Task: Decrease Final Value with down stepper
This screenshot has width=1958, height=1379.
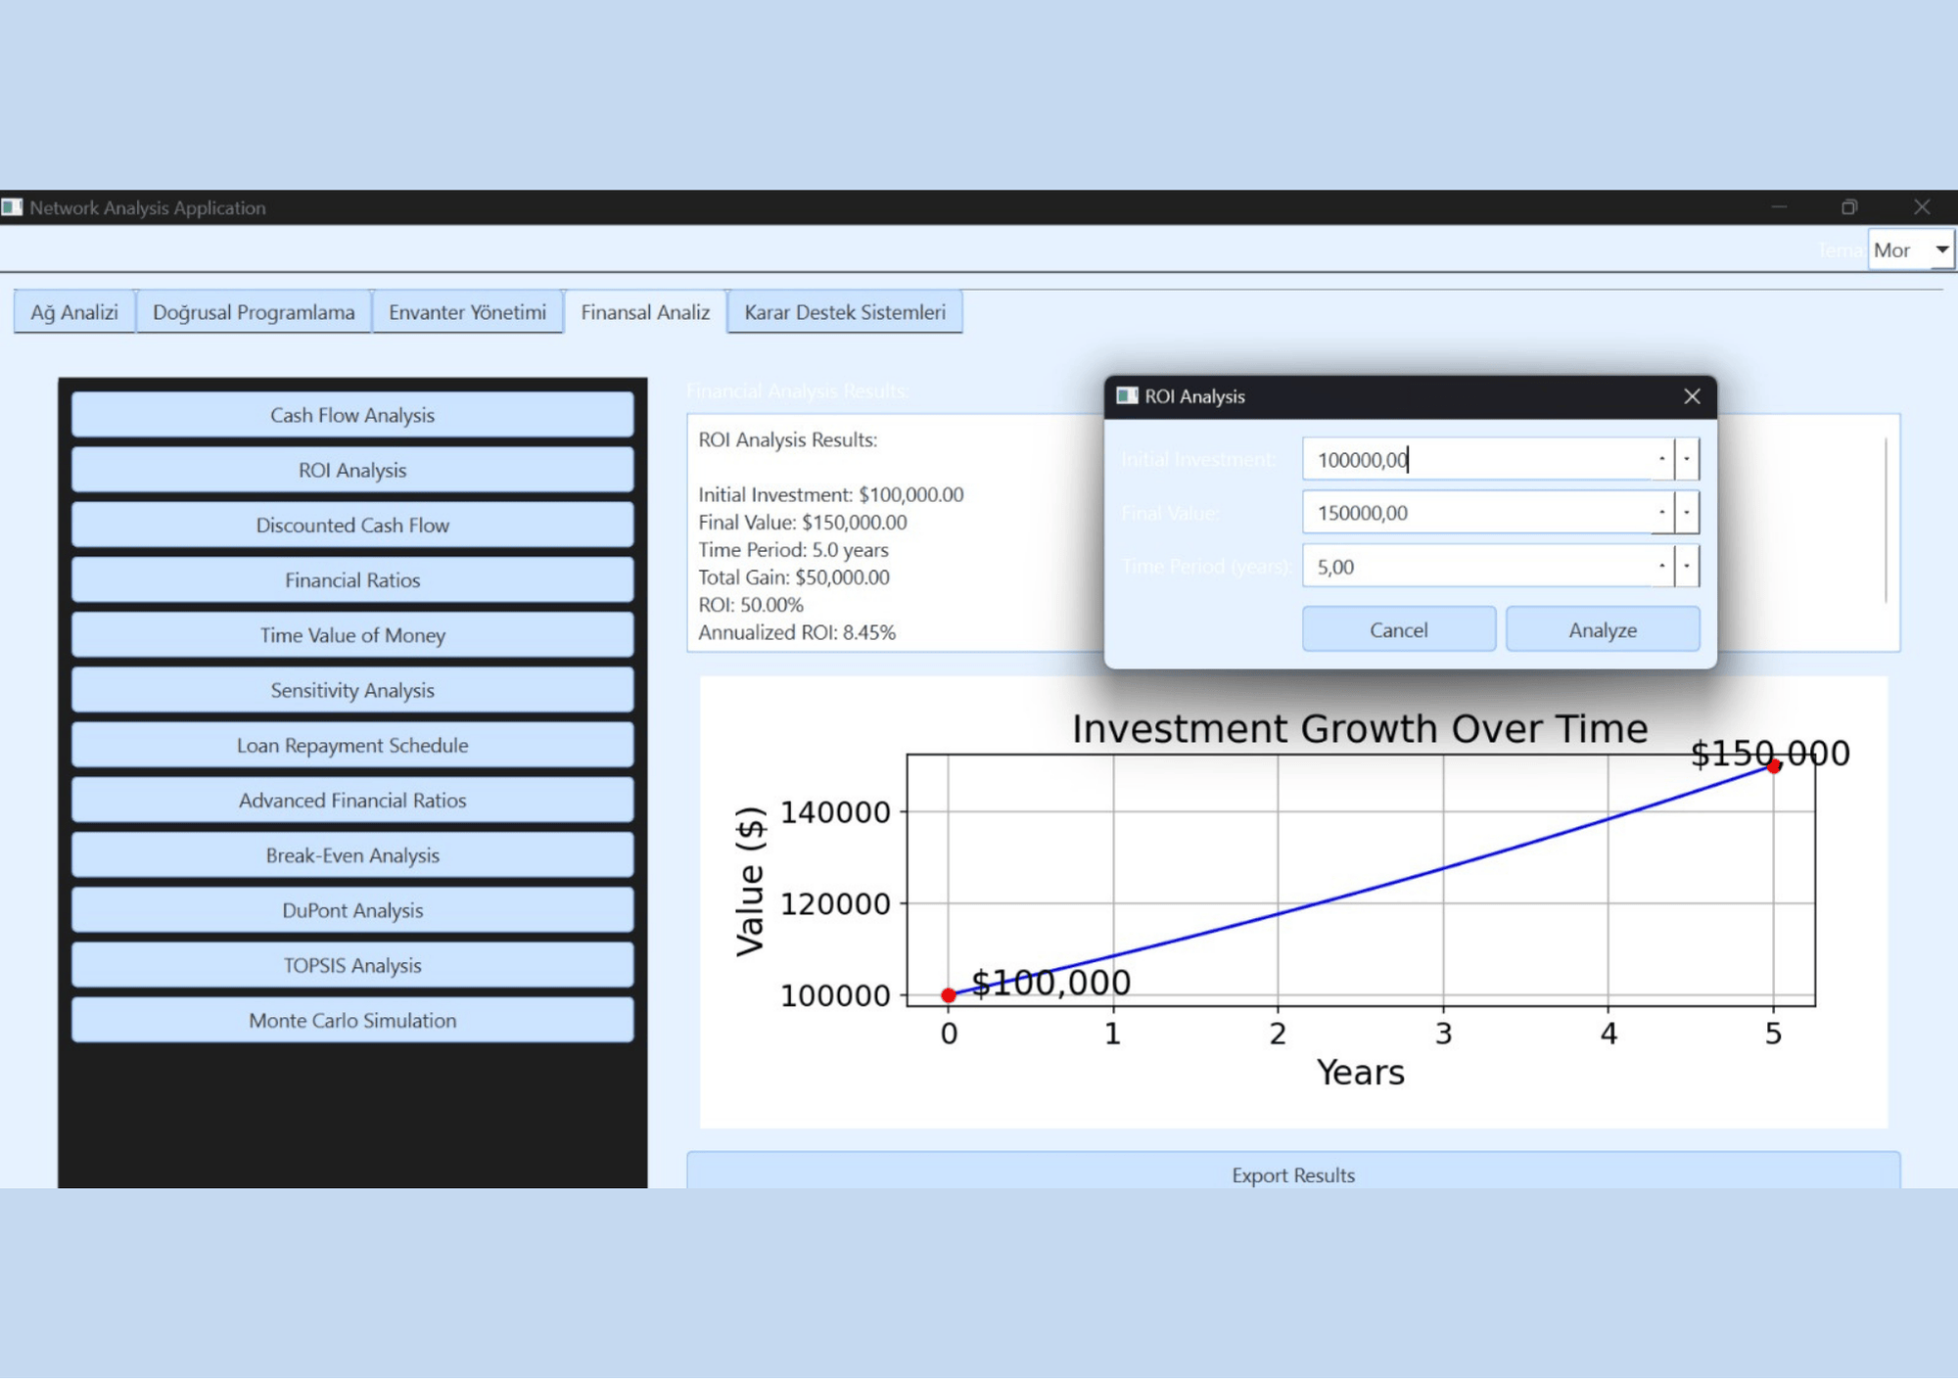Action: click(x=1687, y=513)
